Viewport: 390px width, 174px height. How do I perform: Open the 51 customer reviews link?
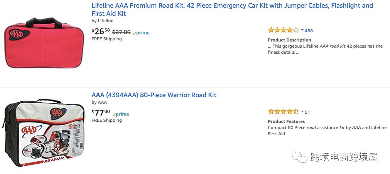307,112
